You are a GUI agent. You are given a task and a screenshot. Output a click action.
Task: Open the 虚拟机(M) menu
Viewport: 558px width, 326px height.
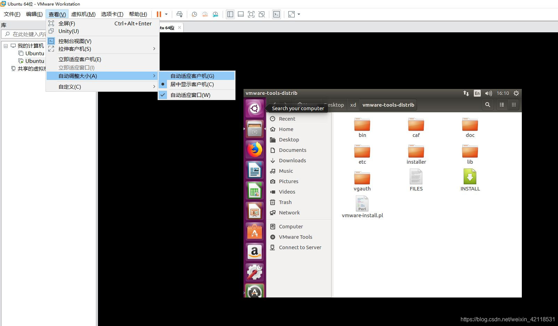(x=83, y=14)
